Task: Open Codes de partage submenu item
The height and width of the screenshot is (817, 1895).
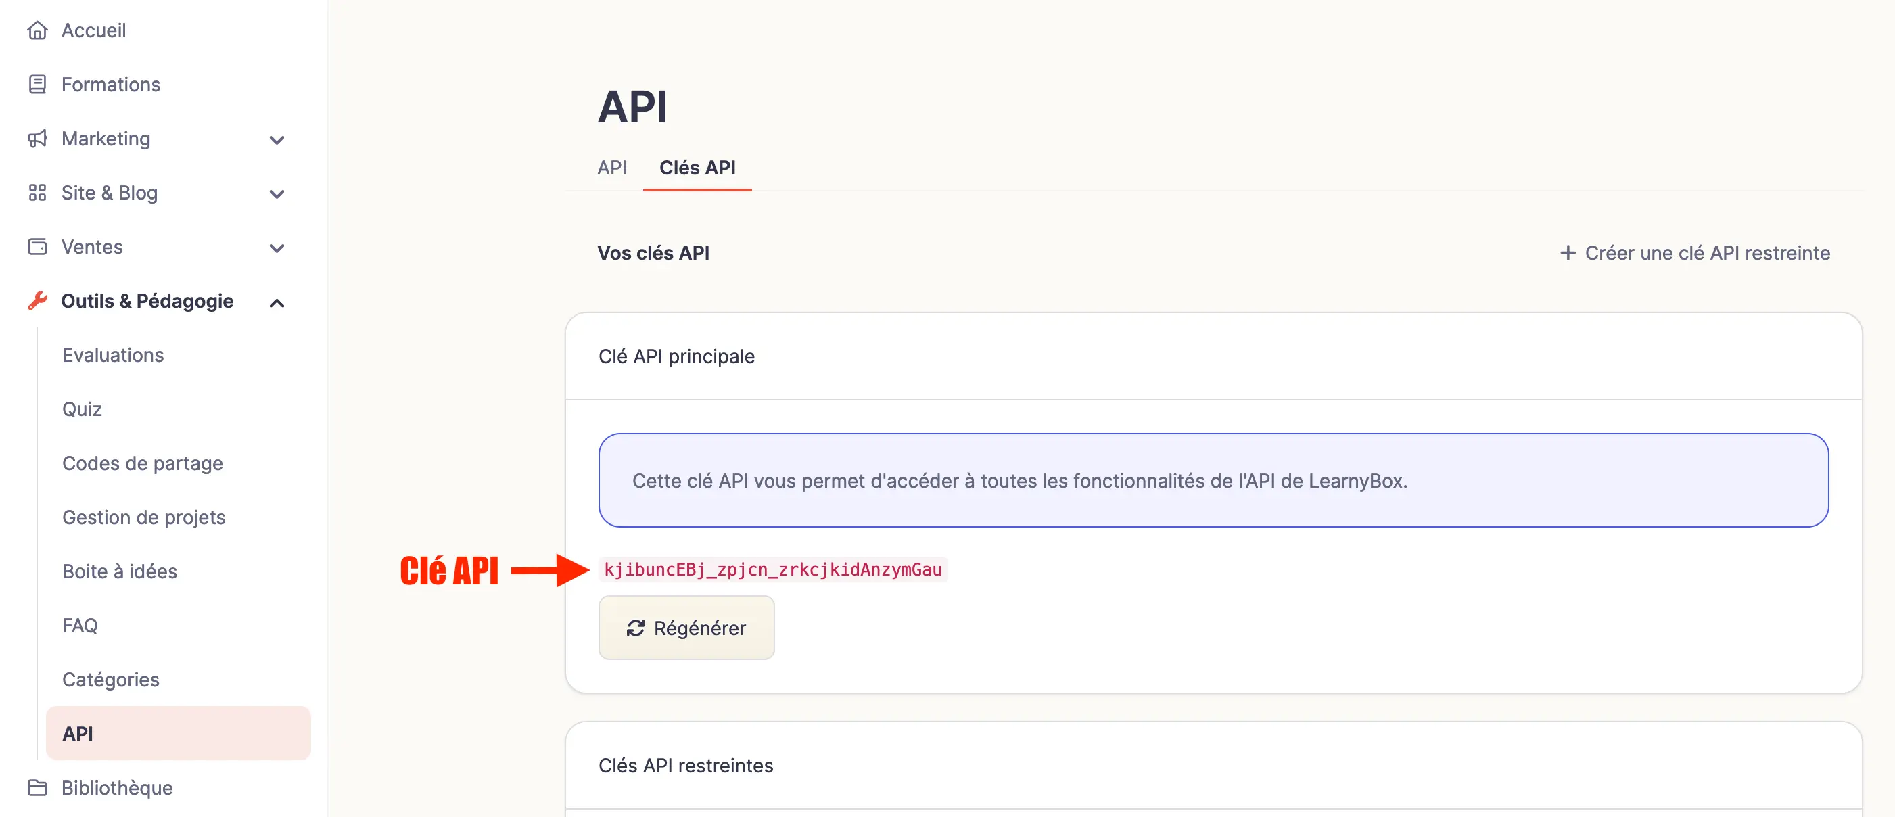Action: [x=142, y=463]
